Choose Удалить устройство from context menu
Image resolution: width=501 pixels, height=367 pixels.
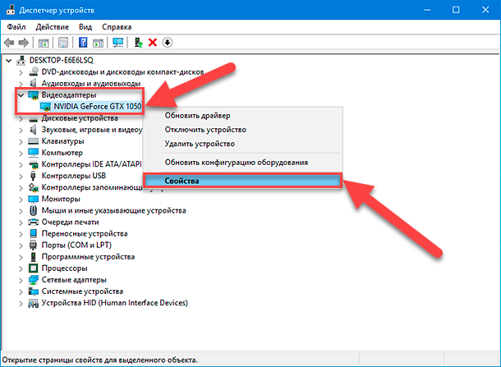243,144
